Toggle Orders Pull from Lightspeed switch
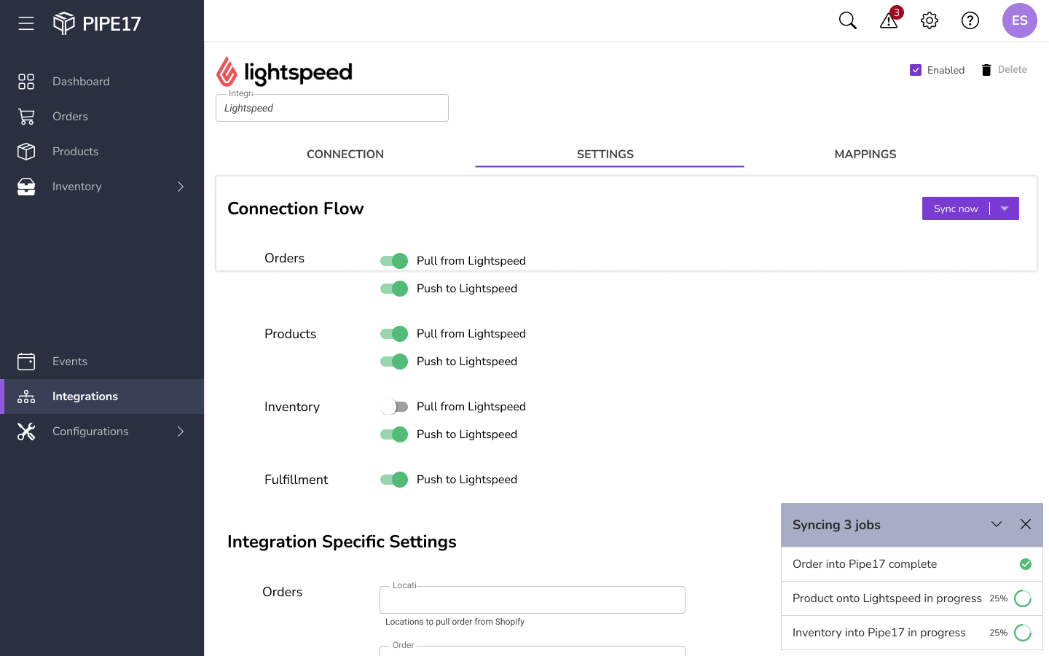1049x656 pixels. click(394, 261)
